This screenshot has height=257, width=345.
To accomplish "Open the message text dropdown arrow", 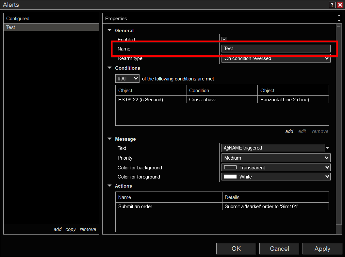I will (327, 148).
